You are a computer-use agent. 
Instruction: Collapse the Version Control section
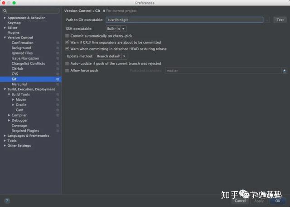point(5,38)
